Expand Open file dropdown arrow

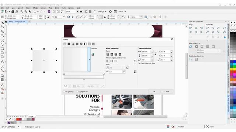[9, 11]
